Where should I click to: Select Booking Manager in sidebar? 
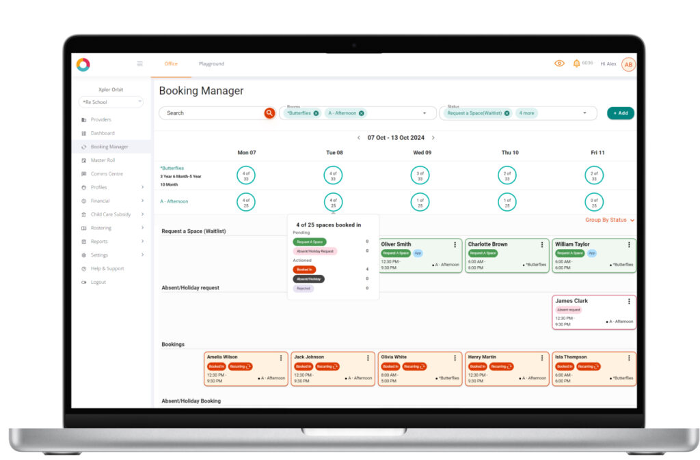[109, 147]
